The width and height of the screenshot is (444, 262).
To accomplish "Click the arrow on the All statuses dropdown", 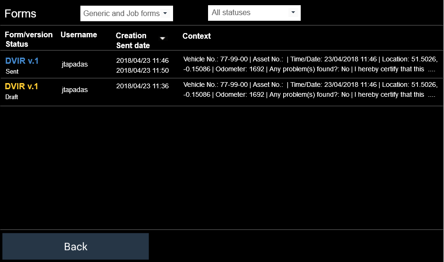I will point(293,13).
